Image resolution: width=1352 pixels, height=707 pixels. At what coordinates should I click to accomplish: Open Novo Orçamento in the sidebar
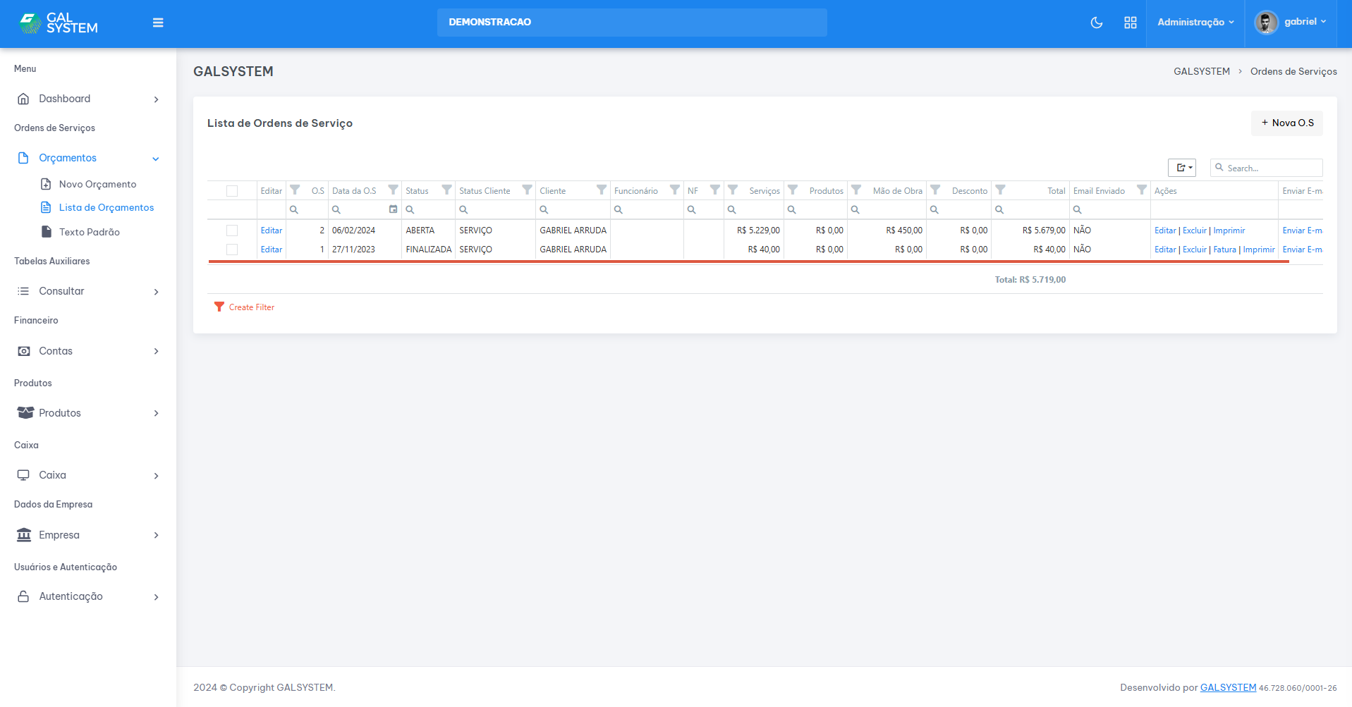click(x=97, y=184)
